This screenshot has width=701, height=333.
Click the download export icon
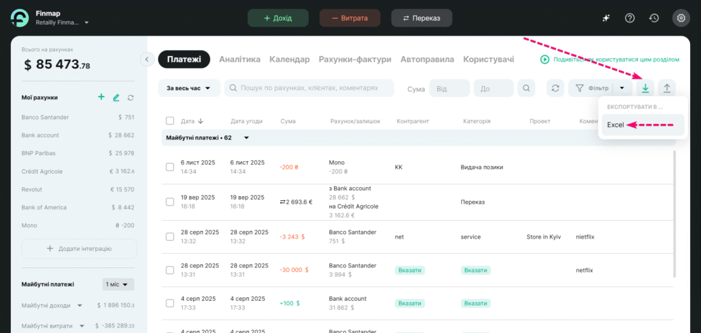tap(645, 88)
